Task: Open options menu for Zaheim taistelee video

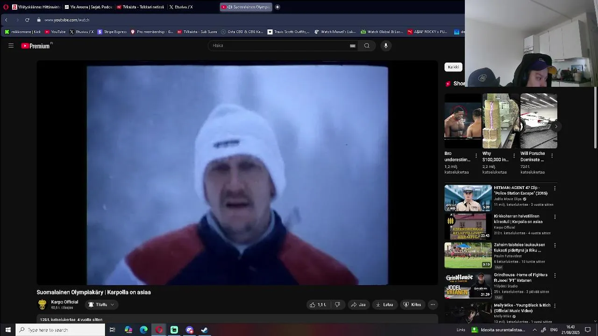Action: pos(555,245)
